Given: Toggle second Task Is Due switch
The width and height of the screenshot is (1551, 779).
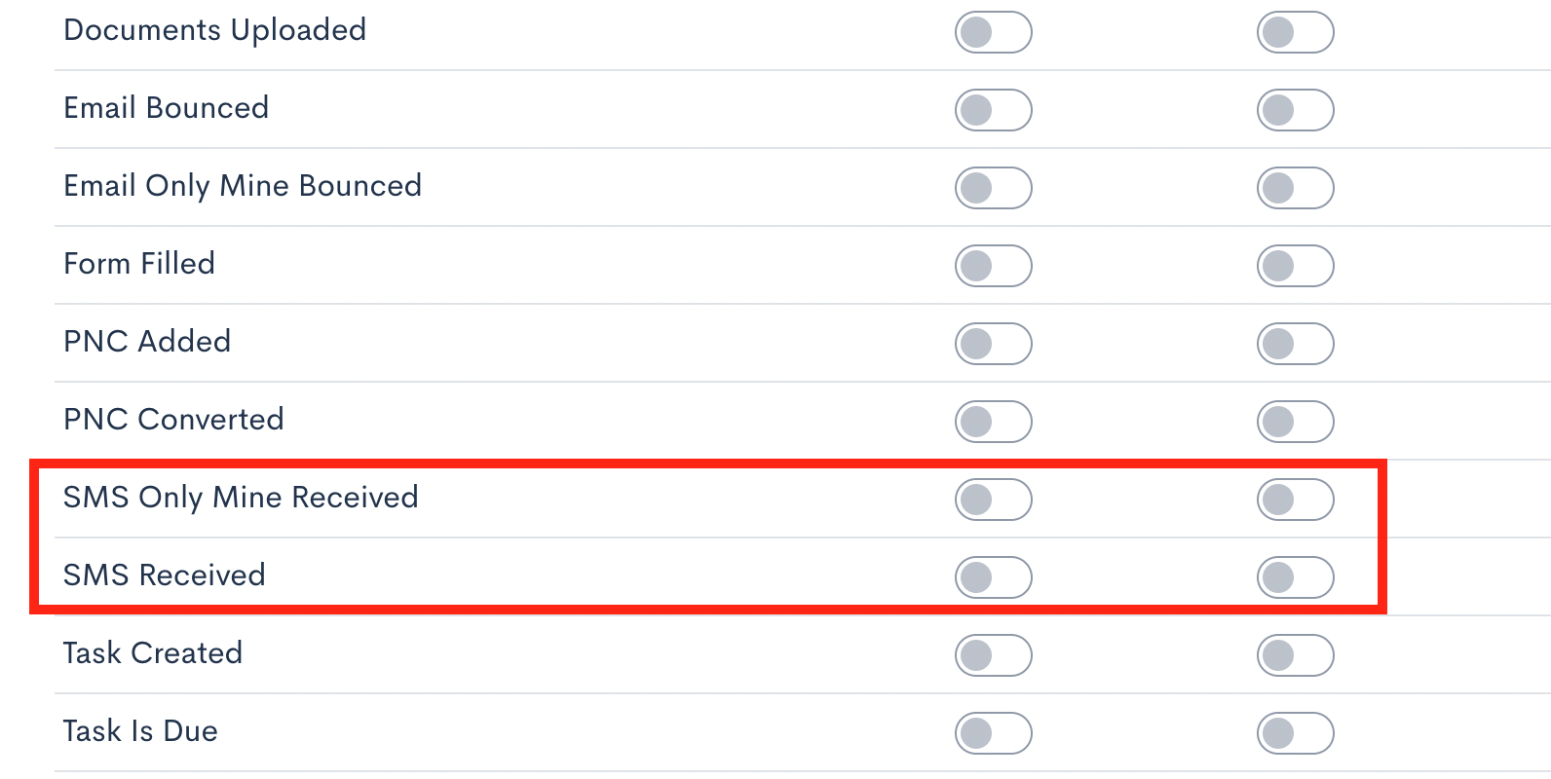Looking at the screenshot, I should [x=1295, y=733].
